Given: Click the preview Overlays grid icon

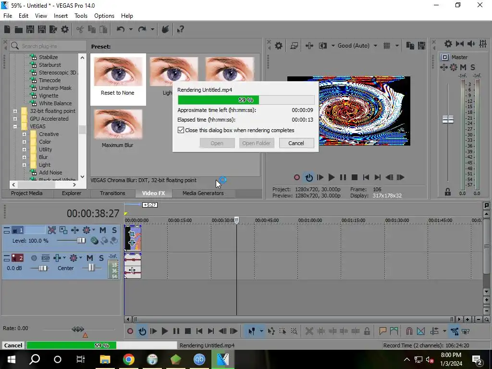Looking at the screenshot, I should click(x=387, y=46).
